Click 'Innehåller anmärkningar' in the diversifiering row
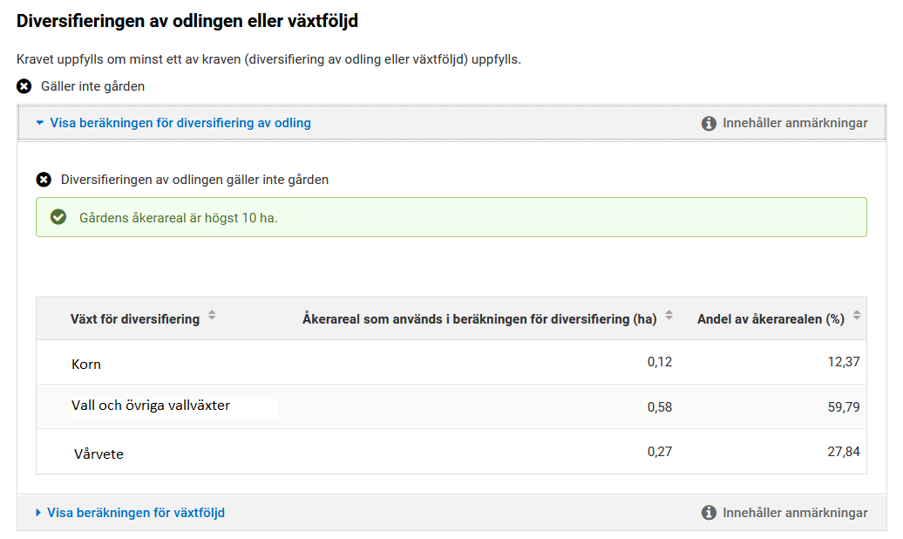 tap(794, 123)
